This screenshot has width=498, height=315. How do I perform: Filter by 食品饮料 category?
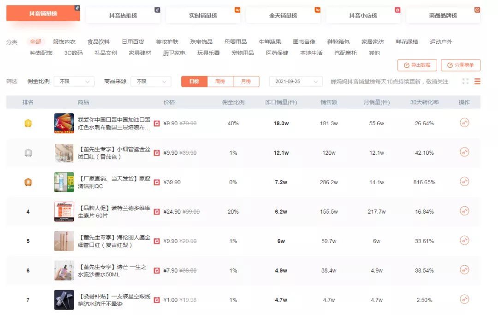(x=99, y=41)
